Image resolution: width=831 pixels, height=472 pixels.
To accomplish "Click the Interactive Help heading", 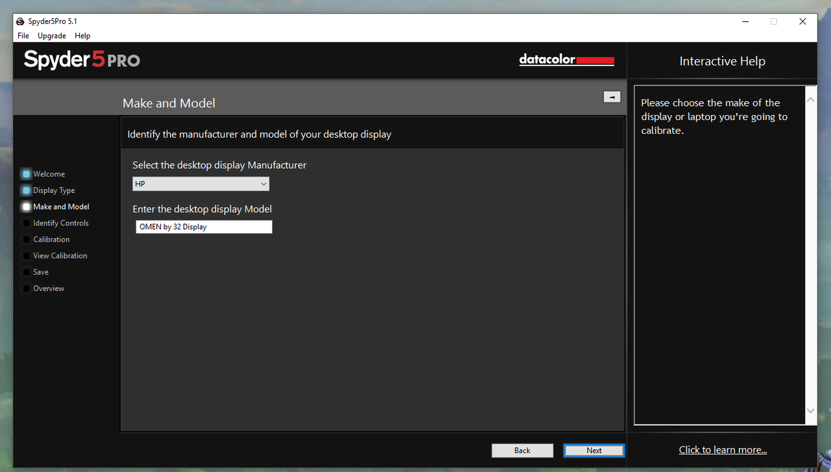I will [723, 61].
